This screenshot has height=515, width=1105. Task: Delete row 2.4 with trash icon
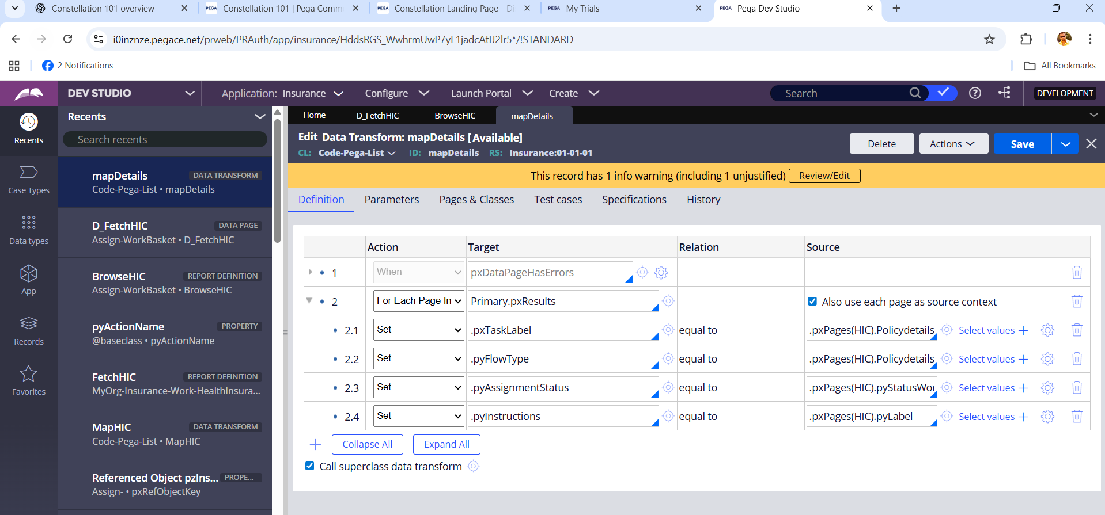pyautogui.click(x=1077, y=416)
